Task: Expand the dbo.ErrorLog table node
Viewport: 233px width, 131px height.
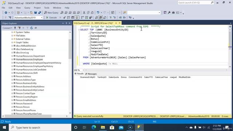Action: pos(12,52)
